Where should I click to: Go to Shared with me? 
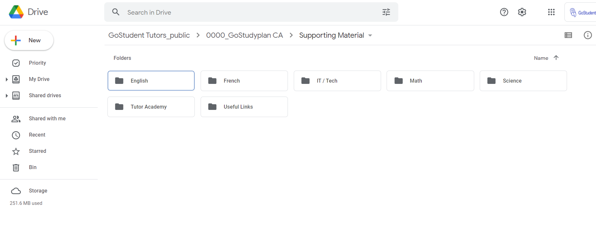pyautogui.click(x=47, y=119)
